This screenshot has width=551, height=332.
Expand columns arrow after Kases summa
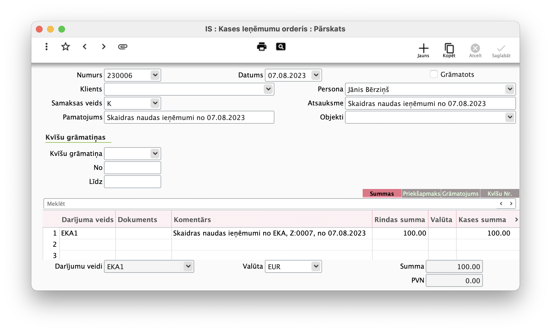click(516, 220)
